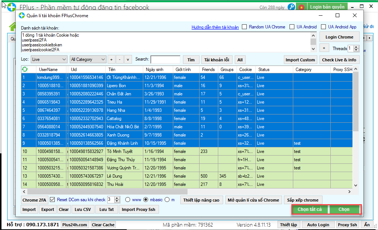Click the Vietnam flag language icon
The image size is (378, 230).
tap(301, 7)
